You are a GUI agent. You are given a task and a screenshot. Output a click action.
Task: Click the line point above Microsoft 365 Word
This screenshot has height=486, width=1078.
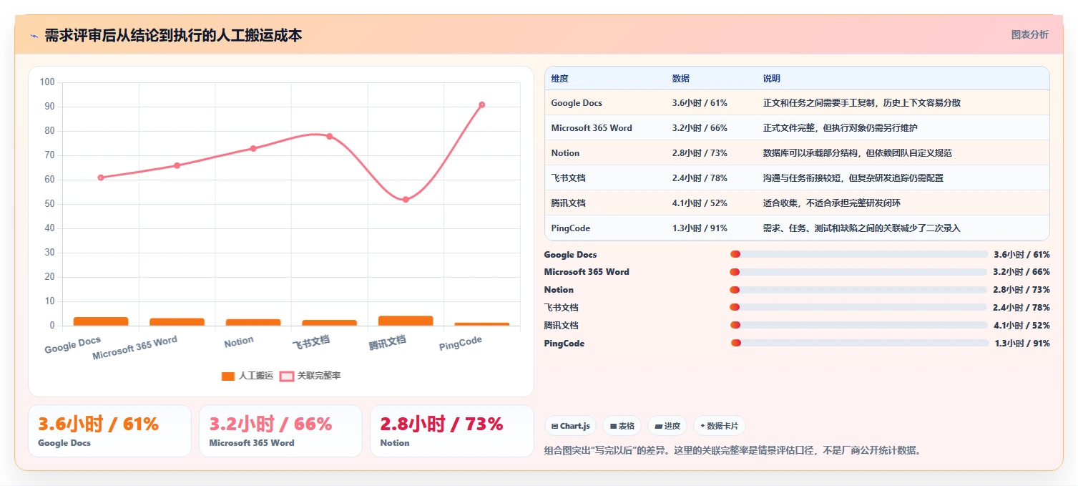click(x=177, y=165)
